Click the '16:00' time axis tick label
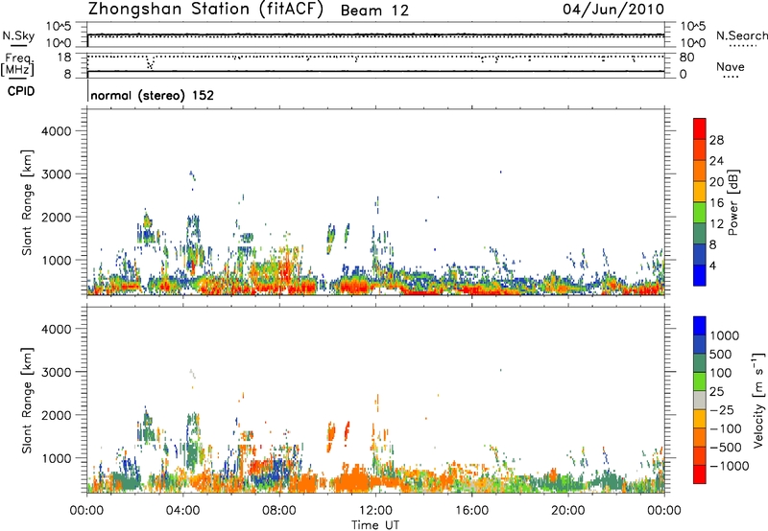This screenshot has height=531, width=768. point(471,511)
